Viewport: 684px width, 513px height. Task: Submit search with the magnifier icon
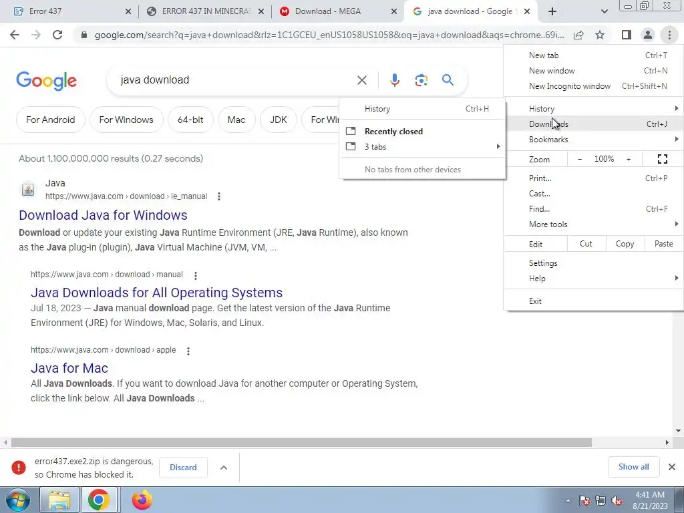click(x=448, y=80)
